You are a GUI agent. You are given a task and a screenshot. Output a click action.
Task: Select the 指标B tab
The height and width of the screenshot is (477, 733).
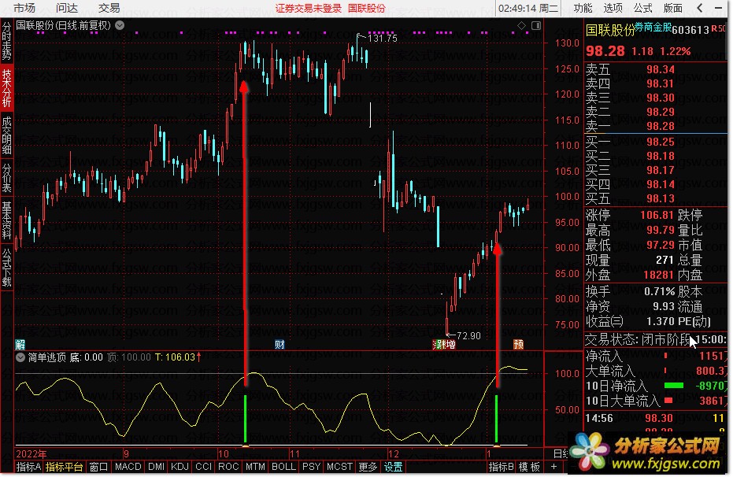[x=501, y=467]
